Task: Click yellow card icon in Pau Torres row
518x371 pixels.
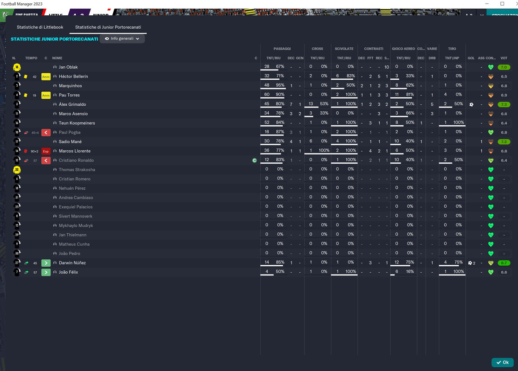Action: [26, 95]
